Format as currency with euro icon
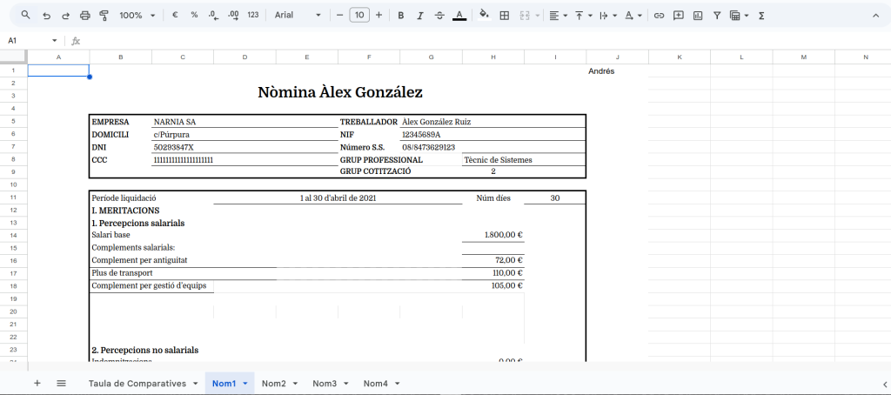This screenshot has height=395, width=891. 175,16
